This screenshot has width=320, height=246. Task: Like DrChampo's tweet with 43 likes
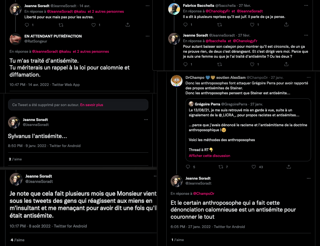254,167
